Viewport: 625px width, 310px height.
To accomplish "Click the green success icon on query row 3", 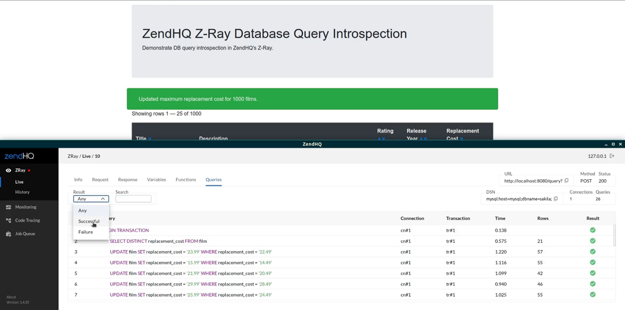I will [x=593, y=251].
